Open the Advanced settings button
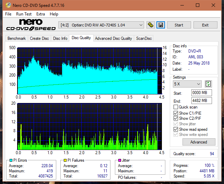The height and width of the screenshot is (184, 224). point(199,142)
